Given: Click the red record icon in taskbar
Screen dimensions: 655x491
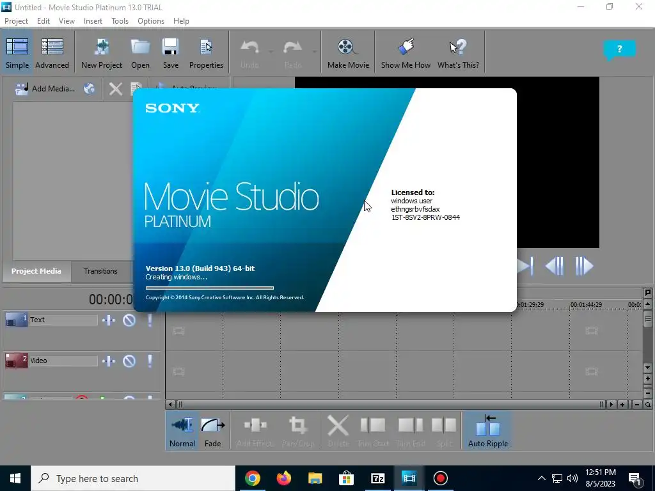Looking at the screenshot, I should (440, 478).
